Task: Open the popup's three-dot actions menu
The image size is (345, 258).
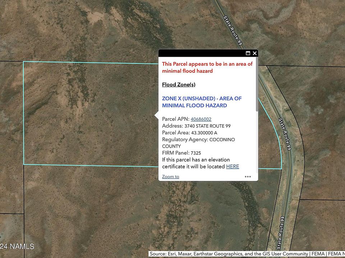Action: (248, 177)
